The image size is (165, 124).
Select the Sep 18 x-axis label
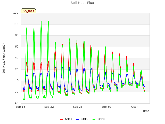[x=21, y=107]
